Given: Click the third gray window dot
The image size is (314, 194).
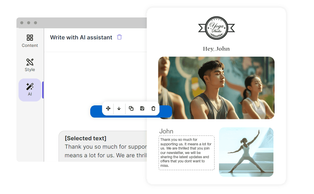Looking at the screenshot, I should (x=36, y=23).
